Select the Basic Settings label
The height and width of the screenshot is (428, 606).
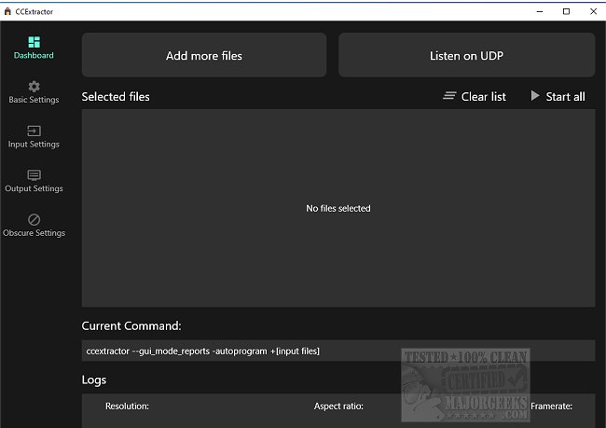(34, 100)
